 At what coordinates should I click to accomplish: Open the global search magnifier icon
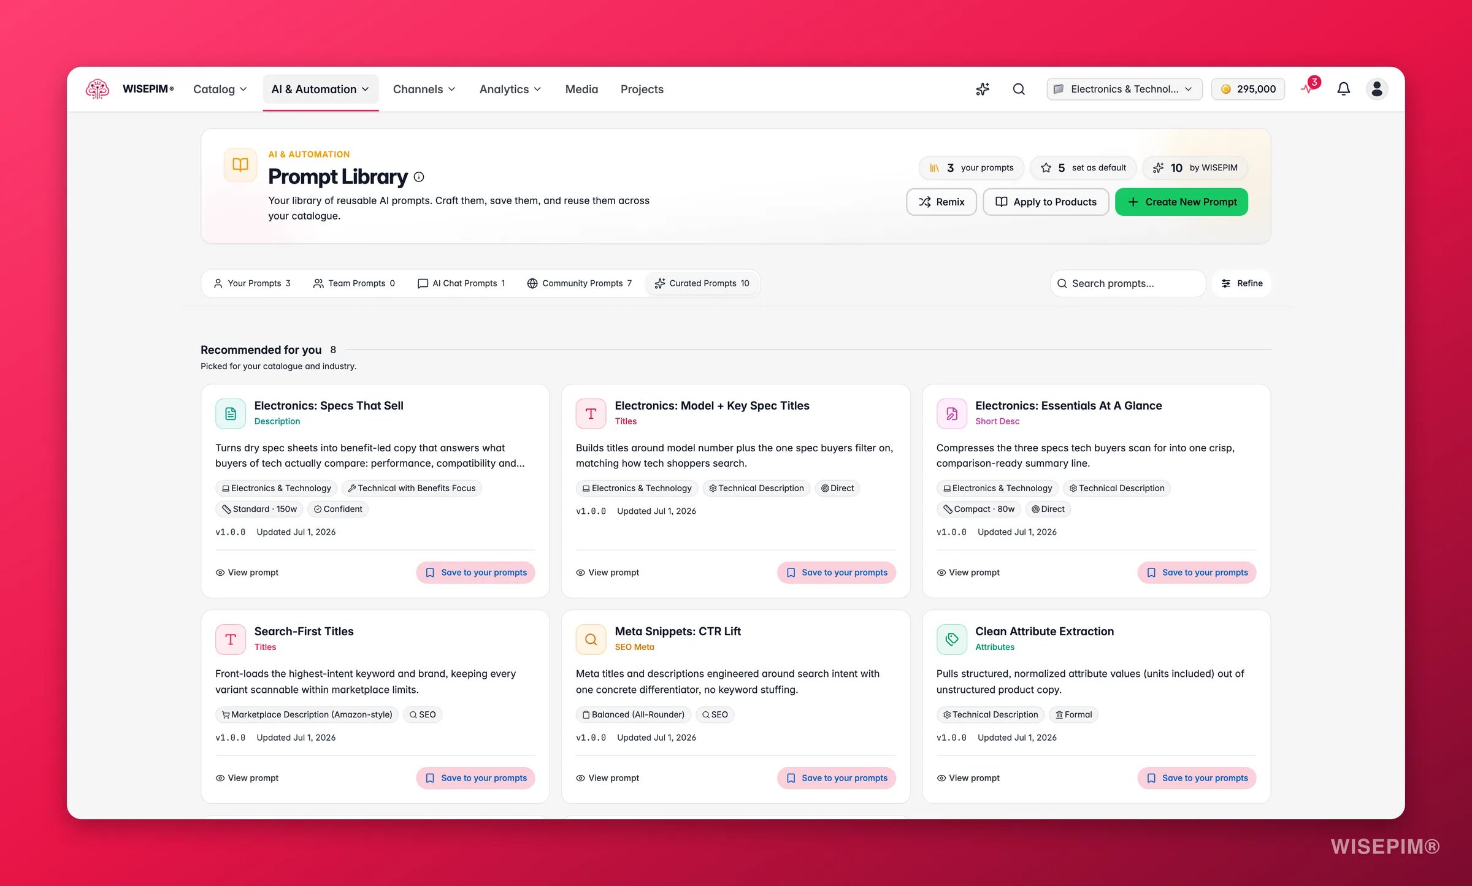(x=1019, y=89)
